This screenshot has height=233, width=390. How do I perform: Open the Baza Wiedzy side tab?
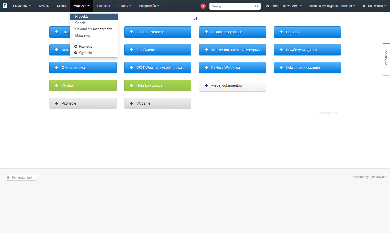click(x=386, y=59)
